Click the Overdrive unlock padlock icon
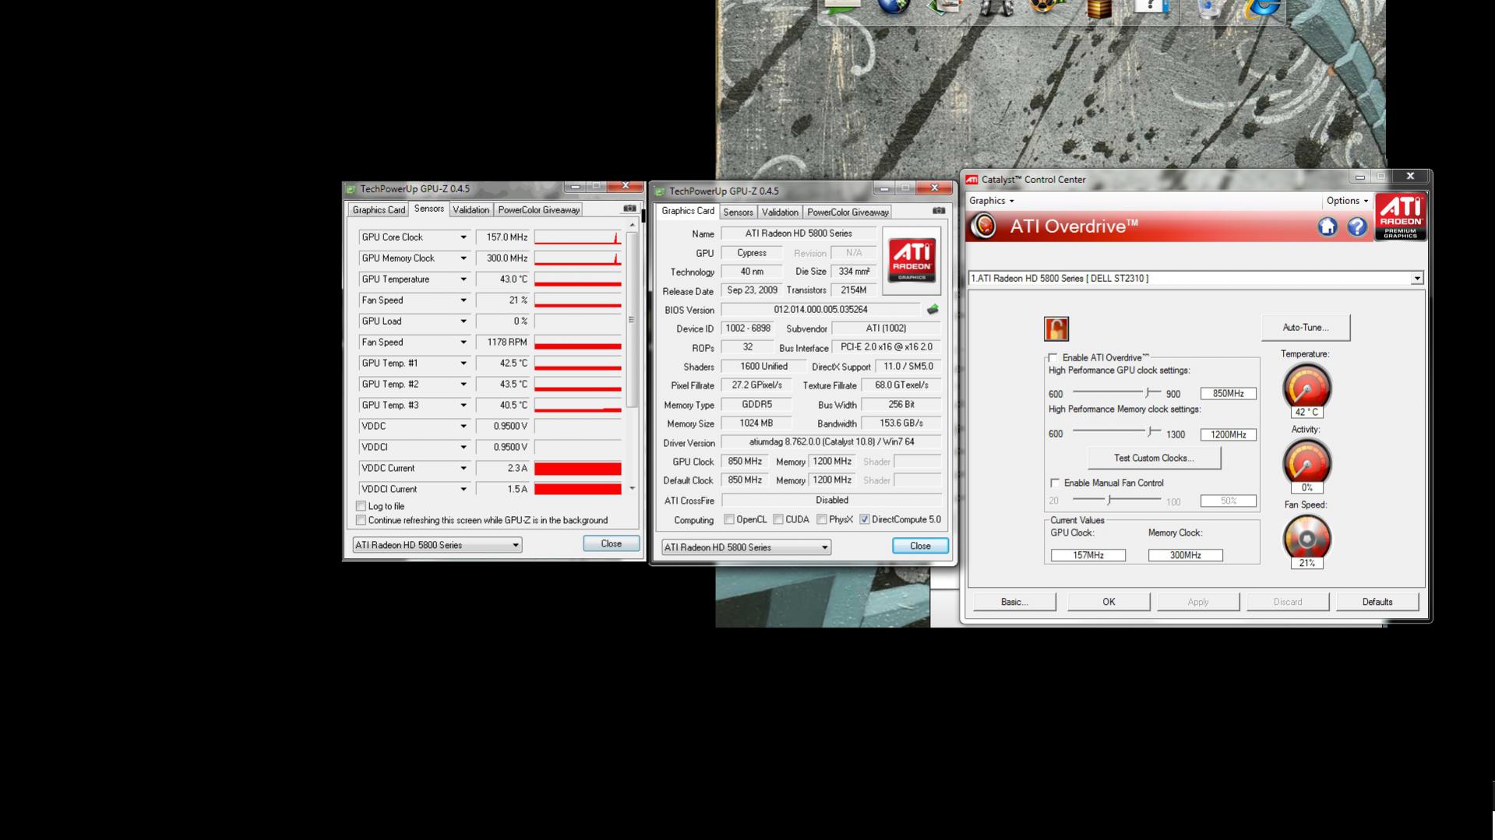The height and width of the screenshot is (840, 1495). pyautogui.click(x=1056, y=329)
